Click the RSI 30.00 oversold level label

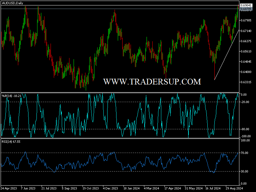tap(245, 171)
